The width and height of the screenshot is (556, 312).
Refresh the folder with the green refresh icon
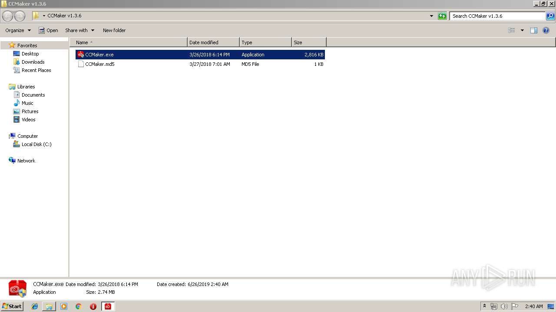pyautogui.click(x=442, y=16)
